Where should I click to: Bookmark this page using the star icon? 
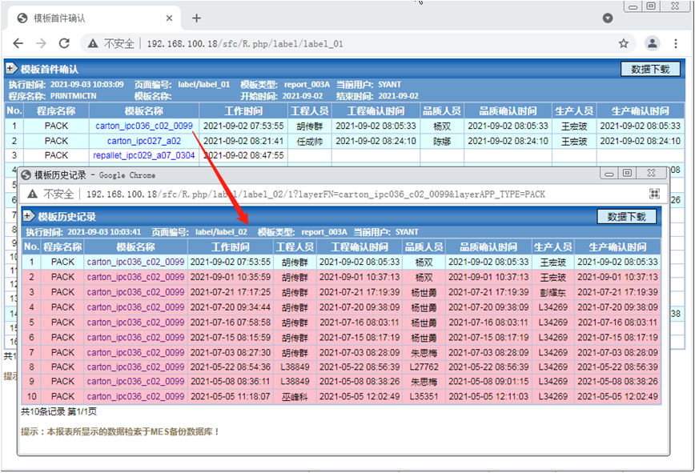pyautogui.click(x=624, y=43)
